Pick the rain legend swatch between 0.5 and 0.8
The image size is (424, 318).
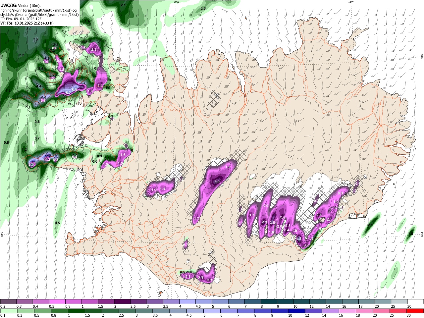click(x=42, y=311)
